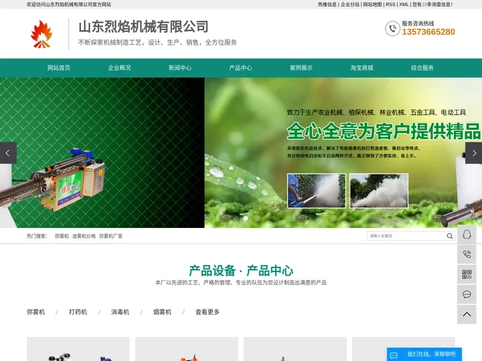Click 网站地图 top link
The width and height of the screenshot is (482, 361).
[372, 4]
